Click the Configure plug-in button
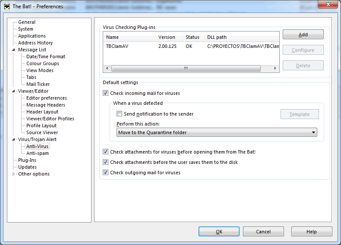 pos(303,50)
